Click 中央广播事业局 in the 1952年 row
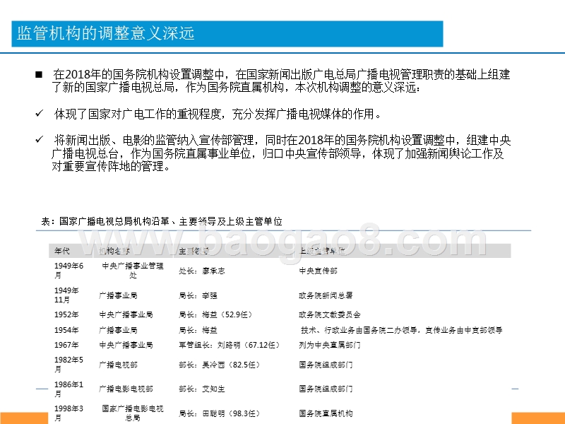This screenshot has width=565, height=424. [x=126, y=314]
